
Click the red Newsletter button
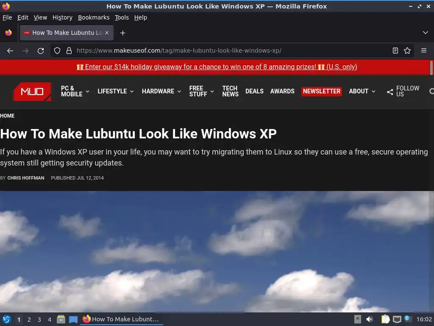(322, 91)
